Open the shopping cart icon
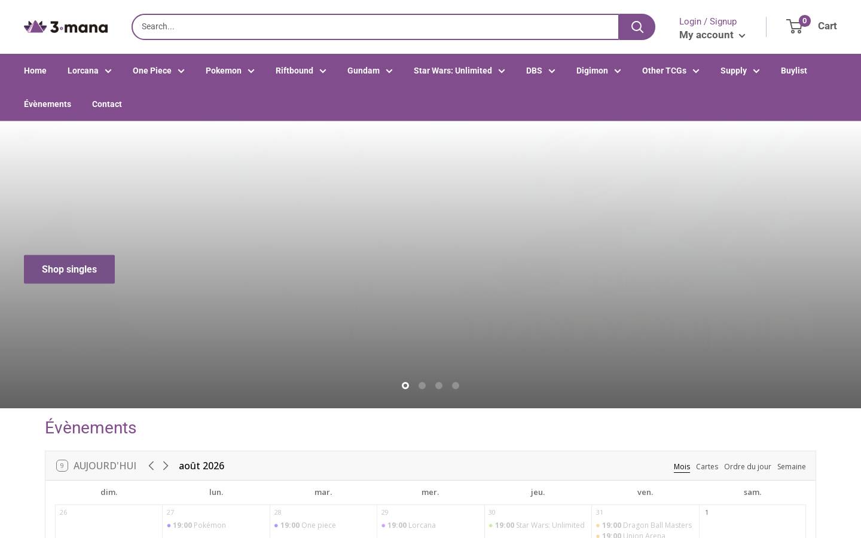This screenshot has width=861, height=538. coord(795,26)
